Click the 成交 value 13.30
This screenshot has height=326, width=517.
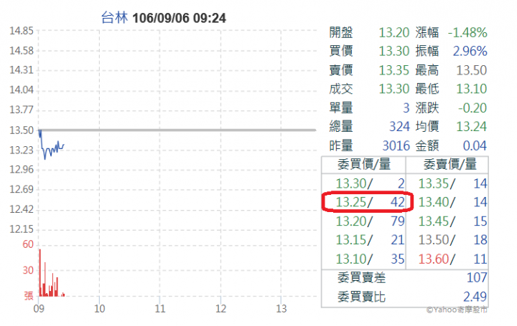393,89
